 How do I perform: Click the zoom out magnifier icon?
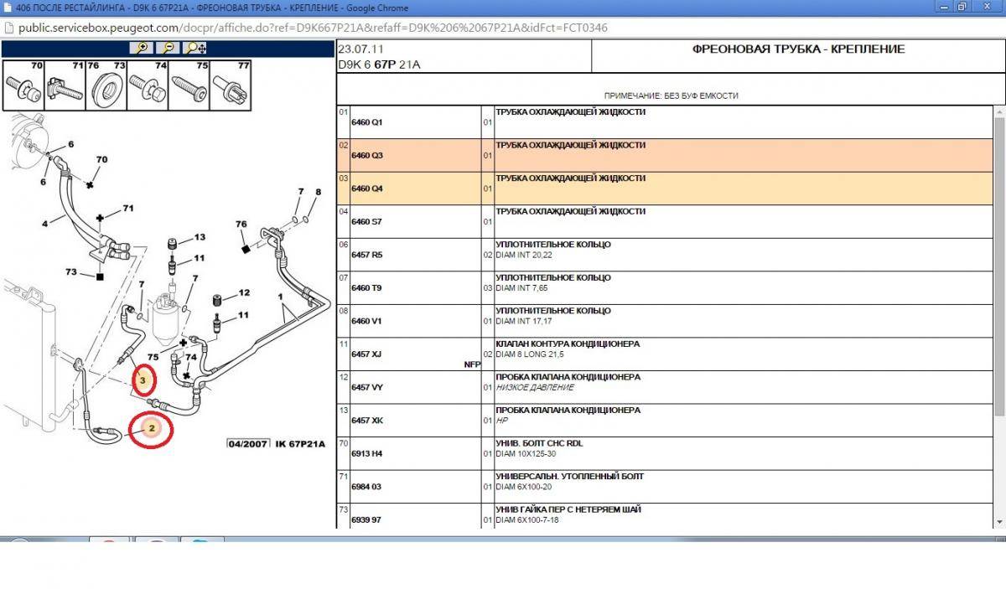click(x=168, y=48)
